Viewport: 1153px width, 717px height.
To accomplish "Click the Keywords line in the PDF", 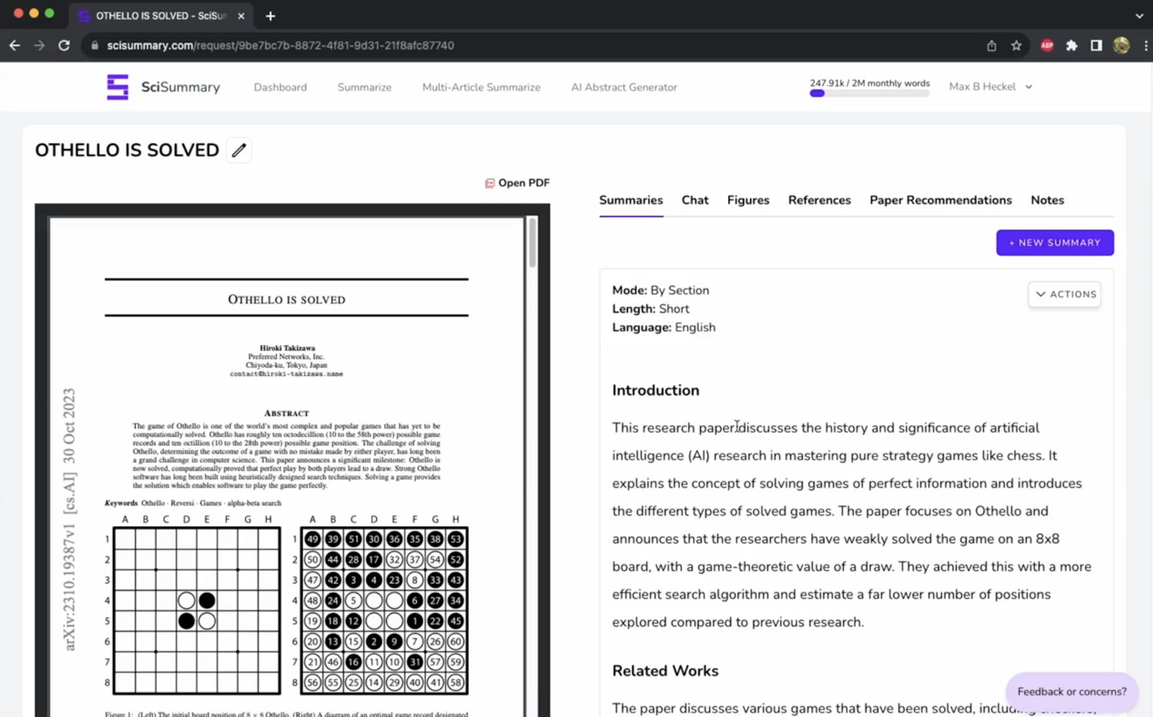I will (193, 503).
